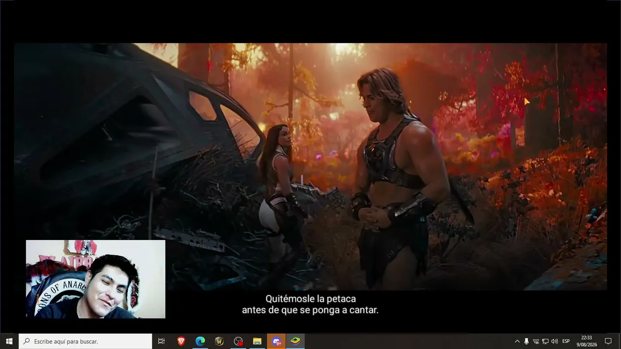Viewport: 621px width, 349px height.
Task: Open File Explorer from the taskbar
Action: pyautogui.click(x=257, y=341)
